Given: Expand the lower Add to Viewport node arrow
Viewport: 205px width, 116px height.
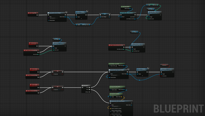Looking at the screenshot, I should [143, 76].
